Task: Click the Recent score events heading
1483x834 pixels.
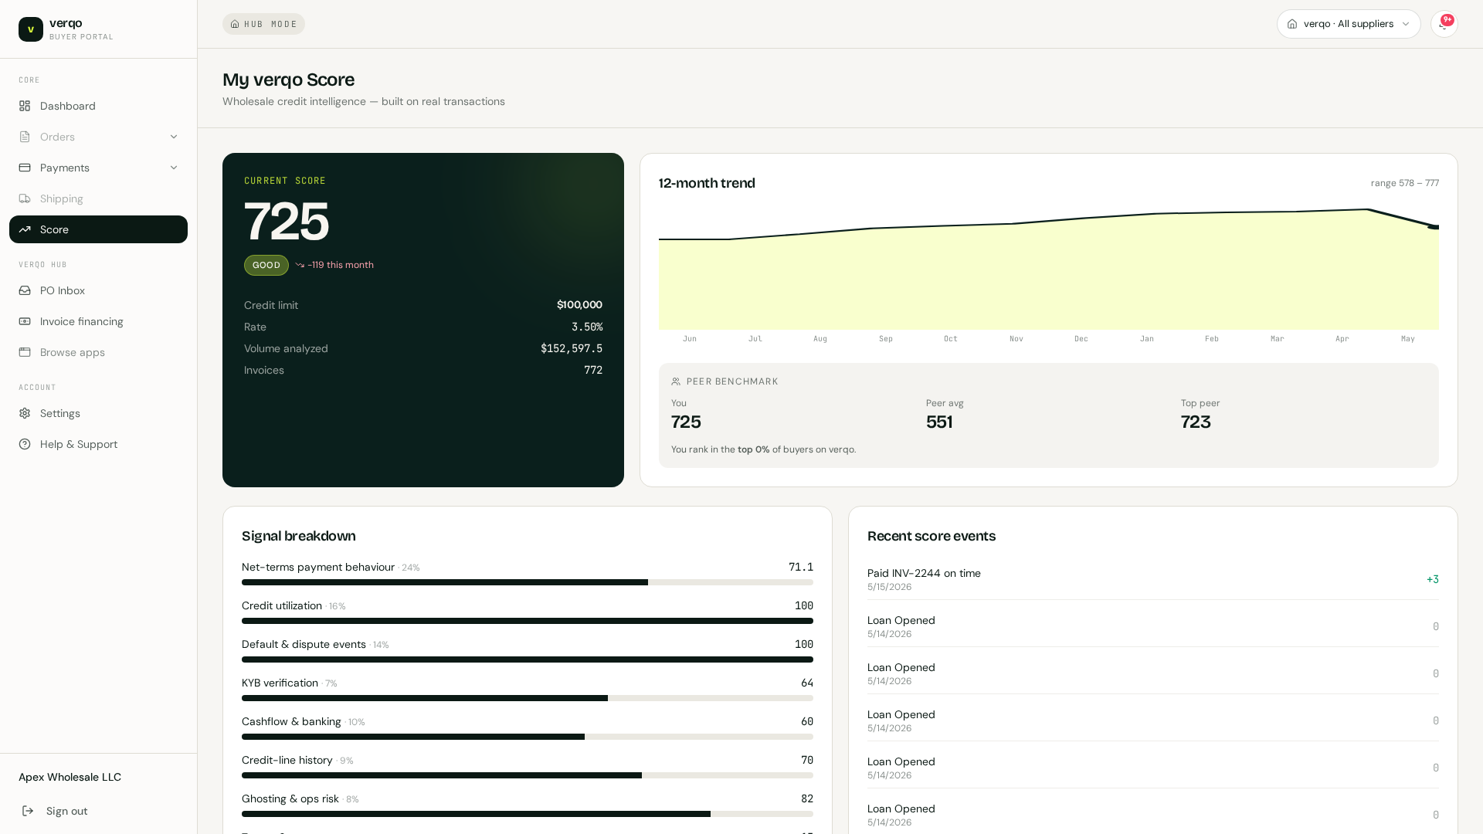Action: pyautogui.click(x=932, y=536)
